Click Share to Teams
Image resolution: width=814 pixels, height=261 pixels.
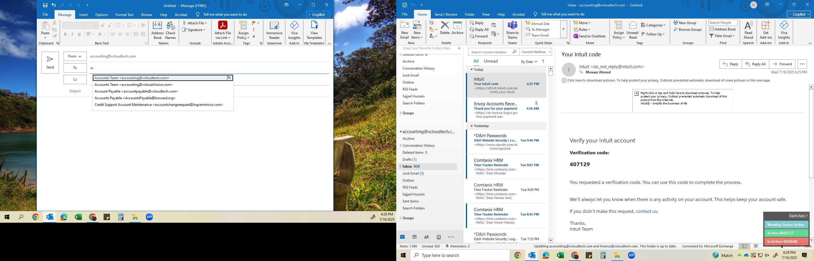(x=512, y=30)
